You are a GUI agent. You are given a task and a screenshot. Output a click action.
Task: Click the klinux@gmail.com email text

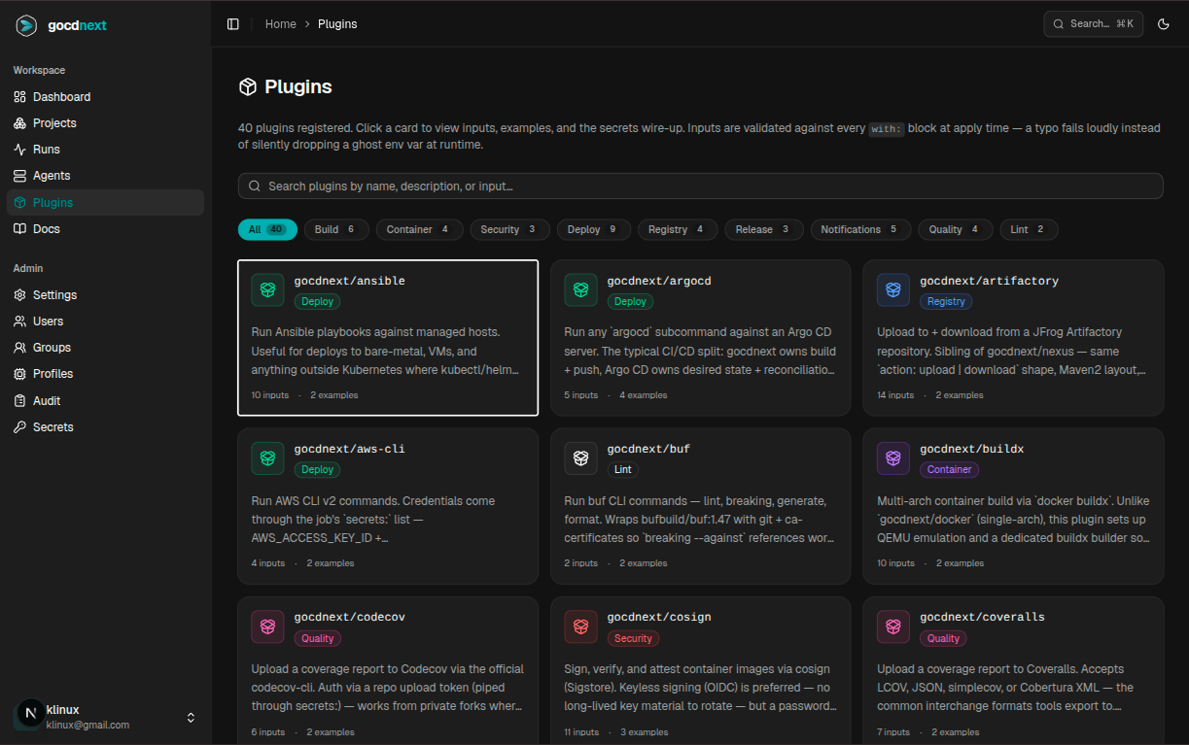tap(87, 726)
